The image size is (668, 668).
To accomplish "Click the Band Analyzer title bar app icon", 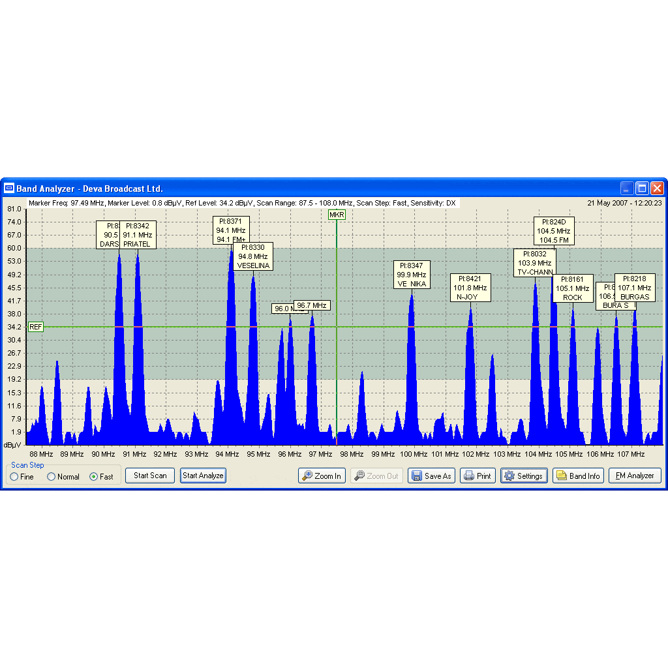I will [9, 189].
